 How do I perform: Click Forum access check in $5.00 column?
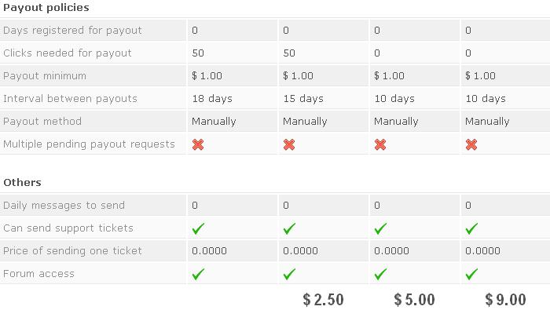coord(380,274)
